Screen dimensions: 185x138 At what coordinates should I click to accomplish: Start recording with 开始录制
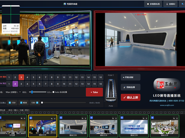(131, 77)
